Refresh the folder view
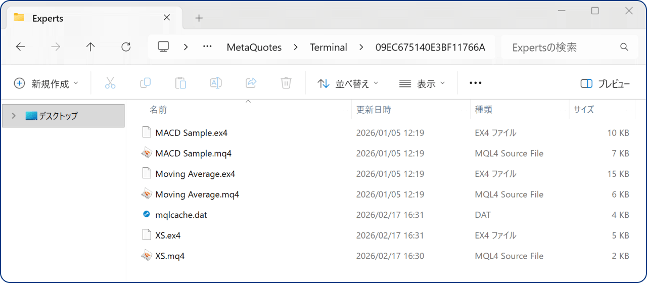This screenshot has height=283, width=647. pos(126,47)
